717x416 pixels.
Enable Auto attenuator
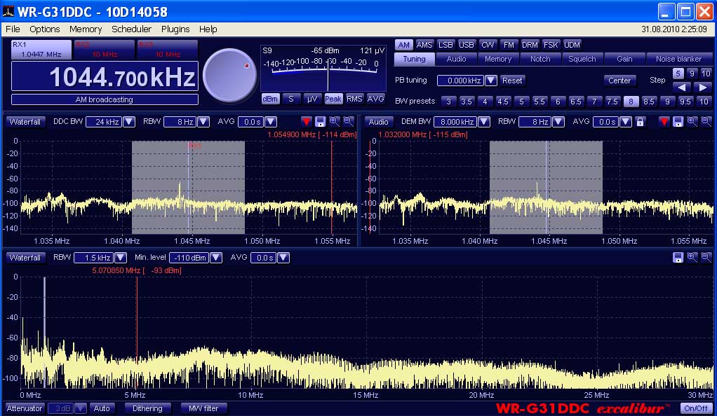tap(102, 408)
